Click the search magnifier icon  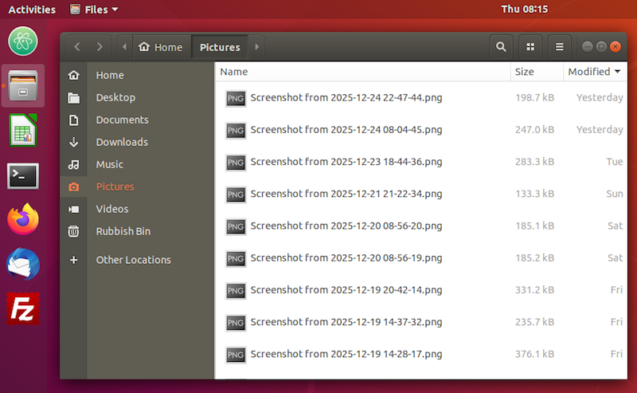click(x=501, y=47)
